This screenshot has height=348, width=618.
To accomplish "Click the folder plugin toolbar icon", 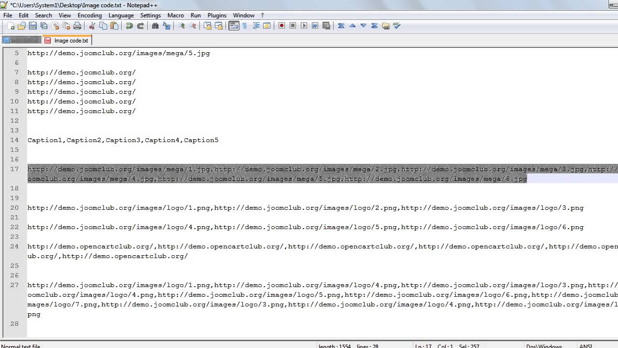I will pos(386,26).
